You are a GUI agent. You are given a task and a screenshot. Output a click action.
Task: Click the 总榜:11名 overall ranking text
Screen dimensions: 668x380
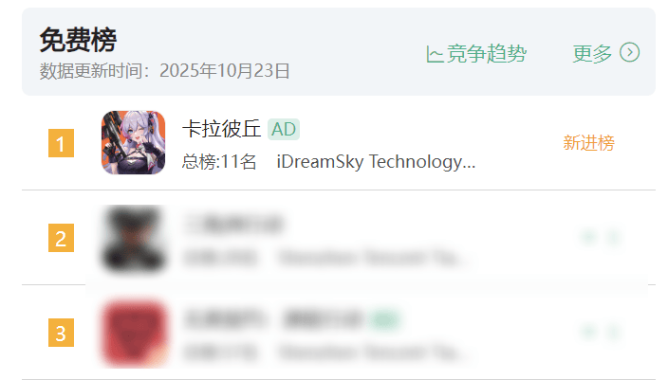point(219,162)
